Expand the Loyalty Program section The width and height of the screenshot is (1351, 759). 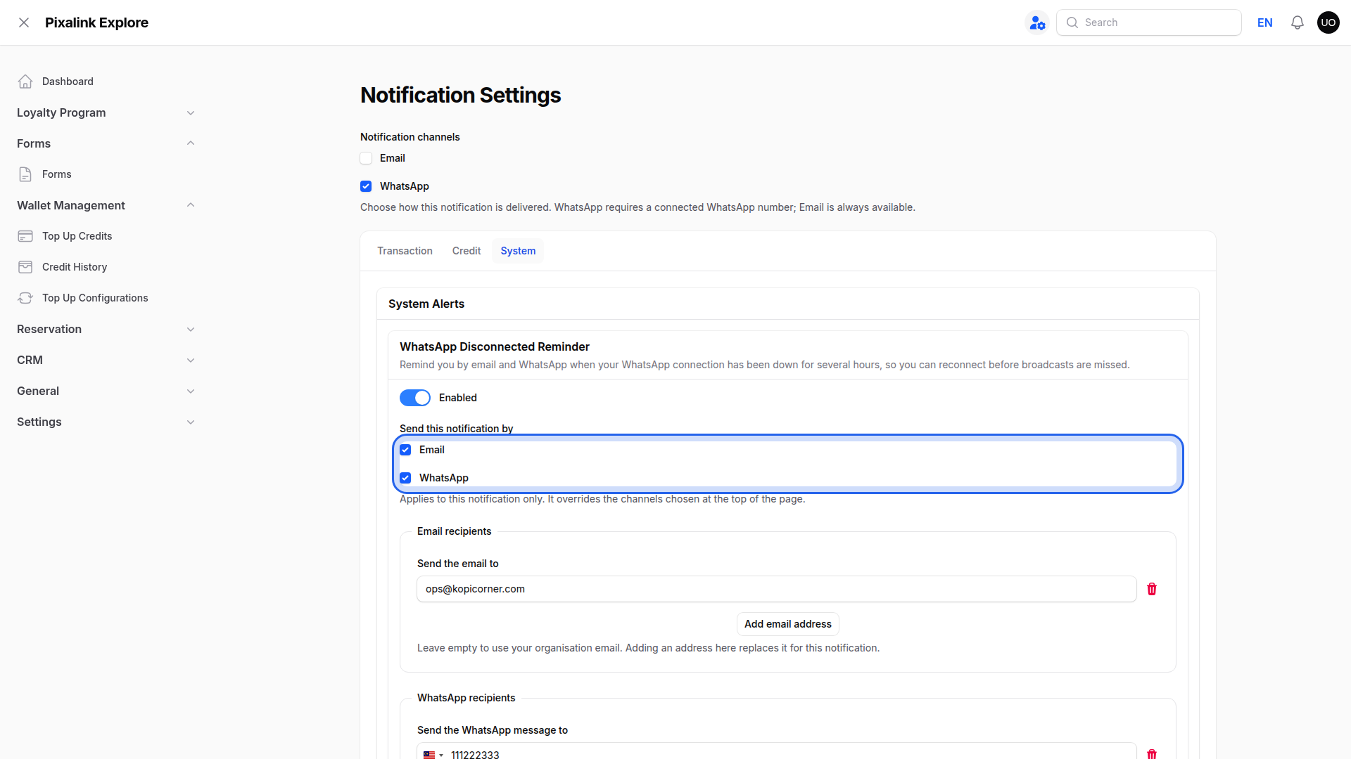[x=106, y=112]
